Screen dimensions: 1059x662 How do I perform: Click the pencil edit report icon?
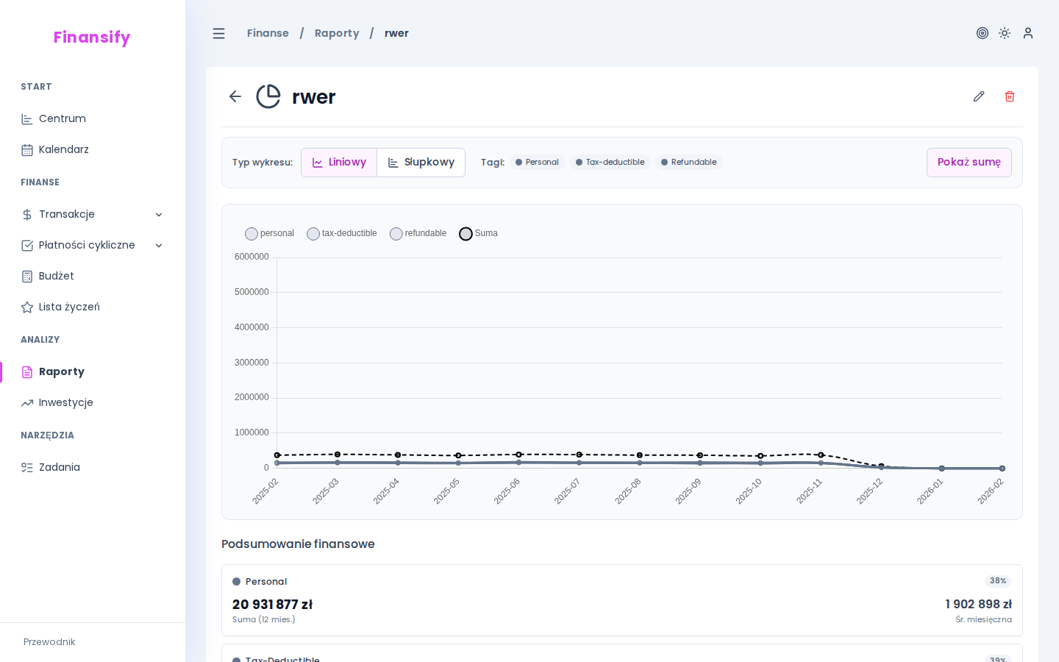(x=979, y=96)
